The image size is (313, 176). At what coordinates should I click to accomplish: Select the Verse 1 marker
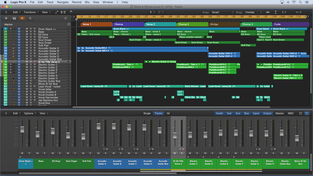point(96,24)
